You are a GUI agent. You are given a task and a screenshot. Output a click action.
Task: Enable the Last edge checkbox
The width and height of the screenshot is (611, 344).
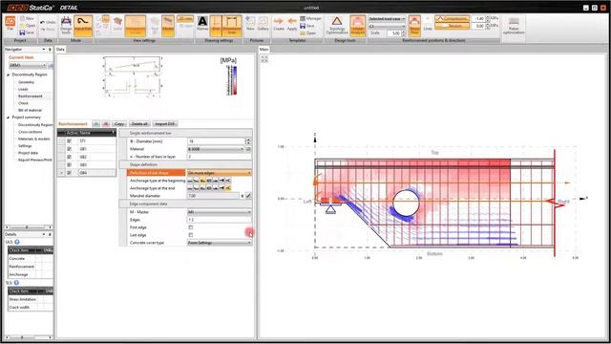(x=191, y=235)
